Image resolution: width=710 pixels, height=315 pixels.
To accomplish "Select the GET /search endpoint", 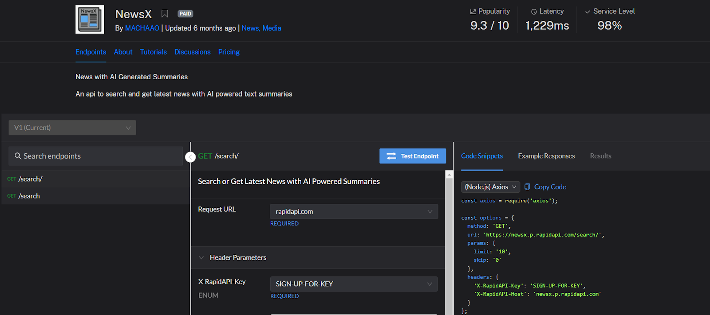I will [95, 196].
